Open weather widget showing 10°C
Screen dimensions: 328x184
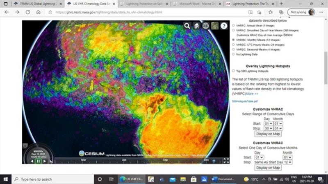(x=251, y=179)
